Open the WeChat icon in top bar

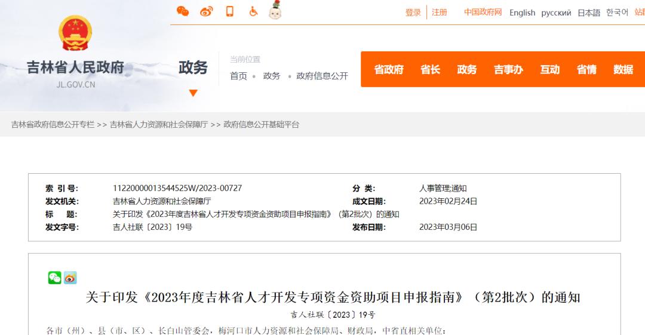click(x=183, y=11)
